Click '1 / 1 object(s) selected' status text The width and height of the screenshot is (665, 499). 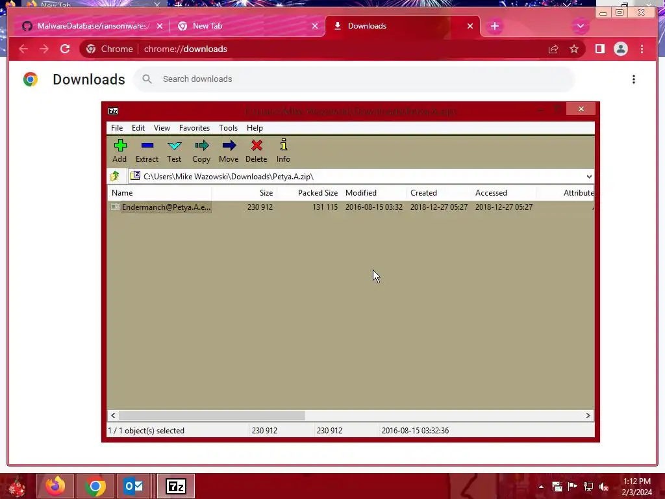(146, 430)
